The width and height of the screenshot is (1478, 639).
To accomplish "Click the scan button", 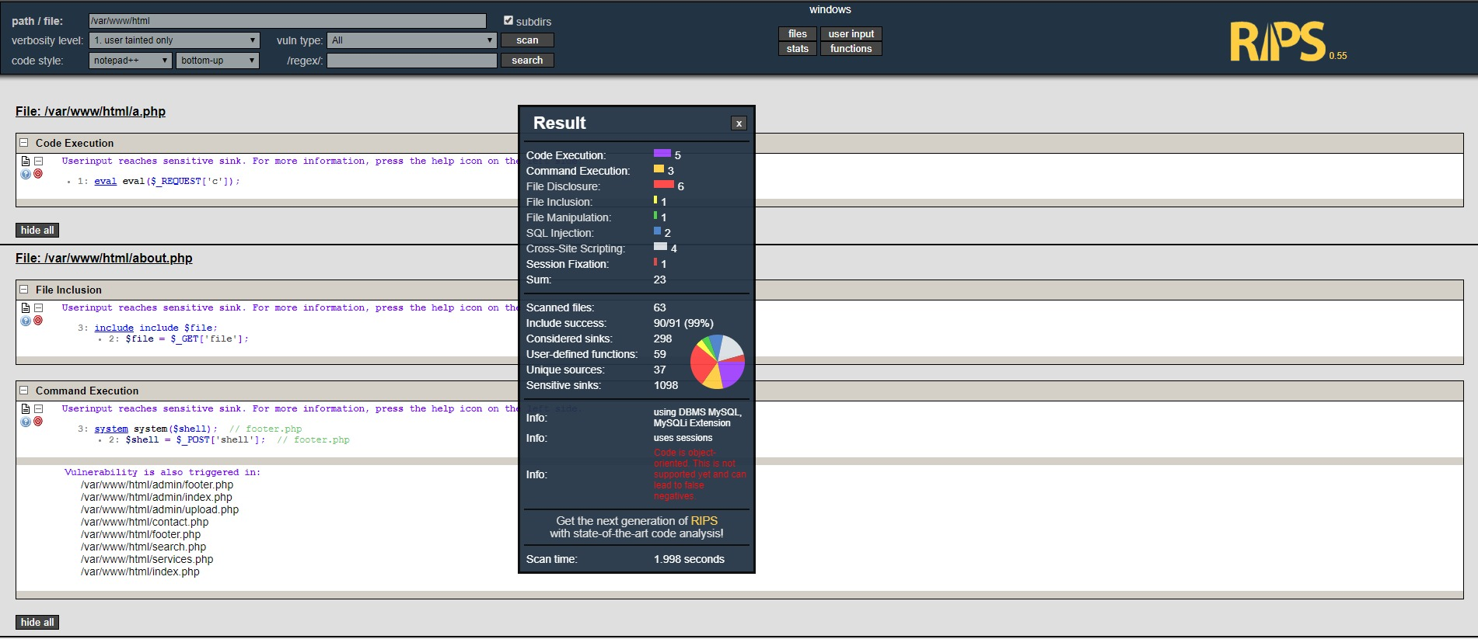I will 527,40.
